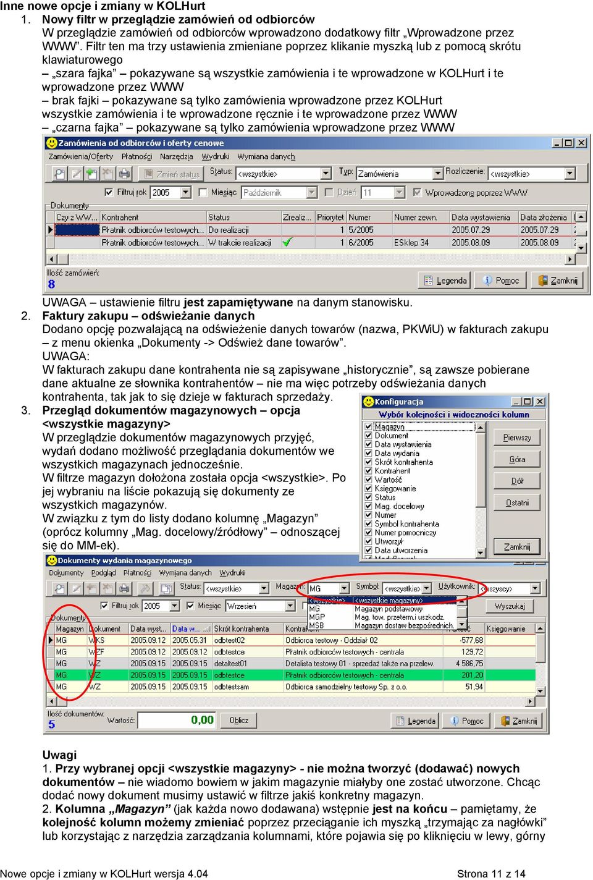Open Symbol dropdown in Dokumenty wydania magazynowego

426,588
